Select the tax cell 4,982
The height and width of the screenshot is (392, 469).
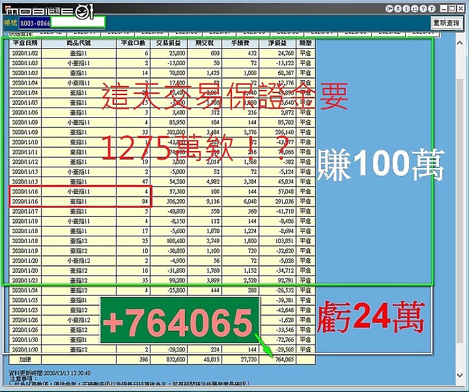(x=205, y=182)
